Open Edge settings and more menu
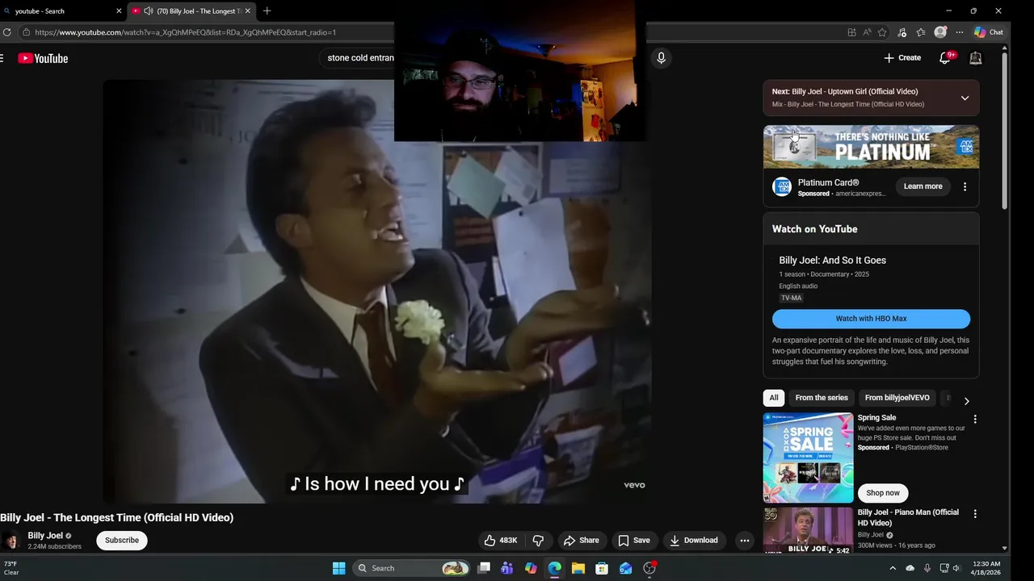 tap(960, 32)
